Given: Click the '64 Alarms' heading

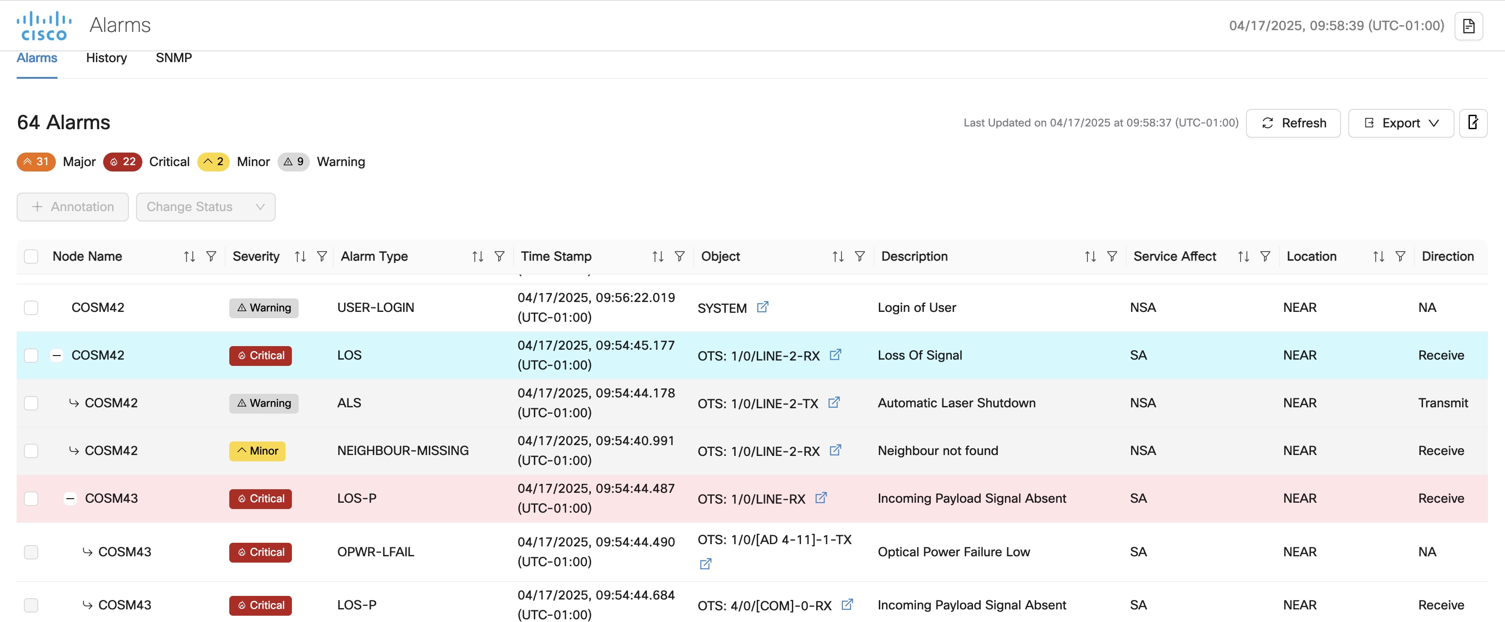Looking at the screenshot, I should click(64, 122).
